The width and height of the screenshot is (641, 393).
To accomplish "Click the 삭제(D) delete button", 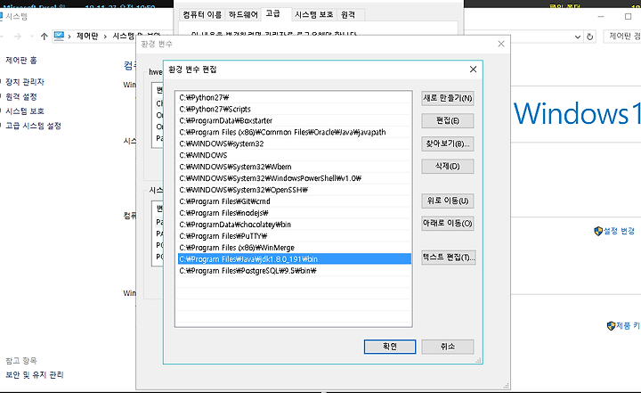I will pos(448,167).
